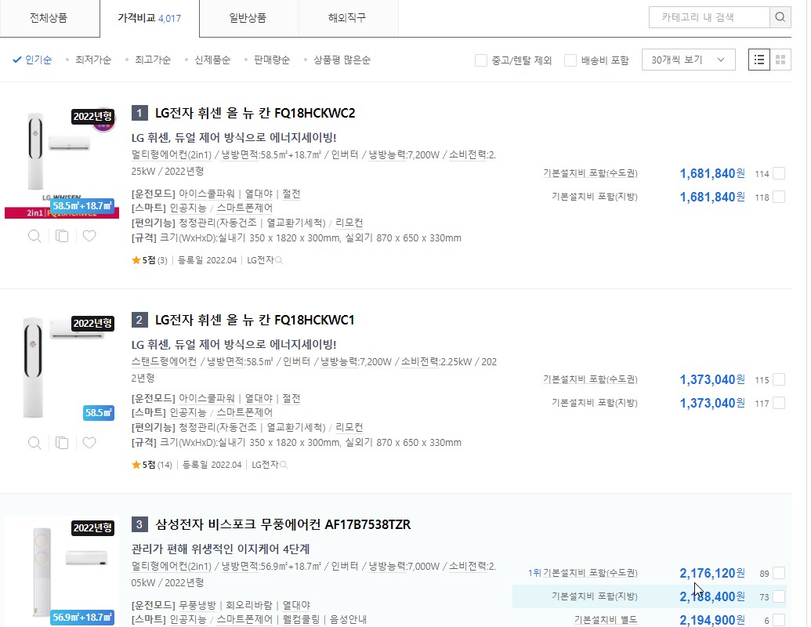The image size is (811, 627).
Task: Open the 일반상품 tab
Action: (x=248, y=18)
